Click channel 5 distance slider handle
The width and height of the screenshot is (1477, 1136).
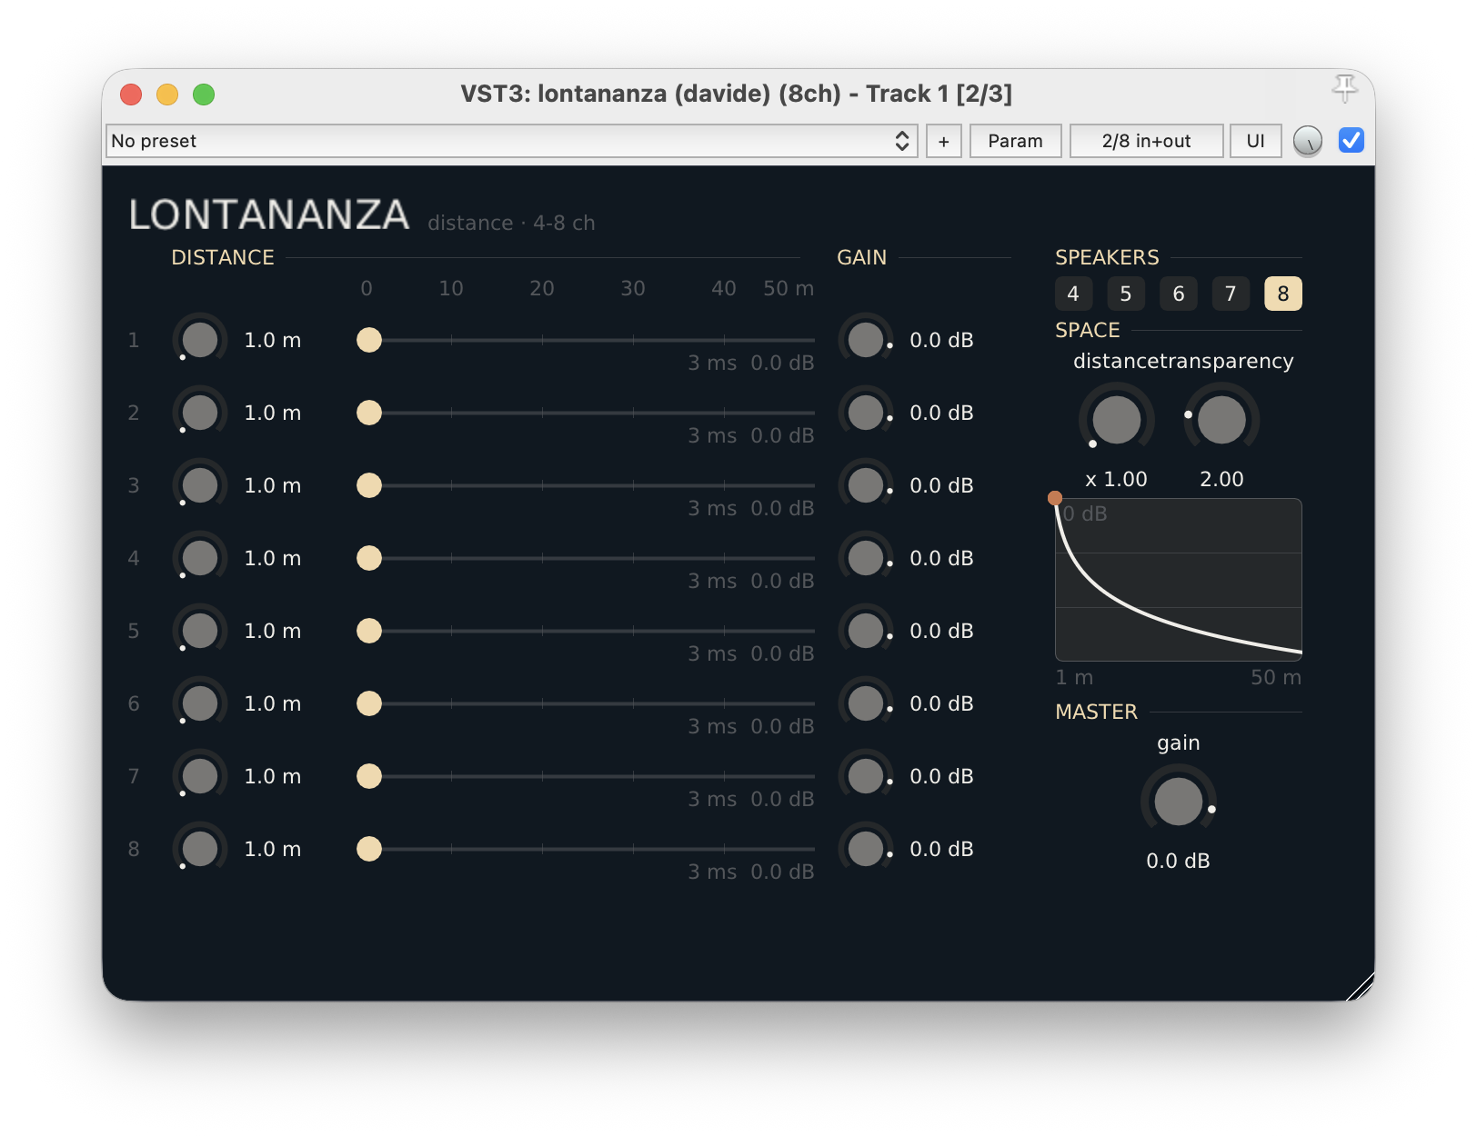369,631
